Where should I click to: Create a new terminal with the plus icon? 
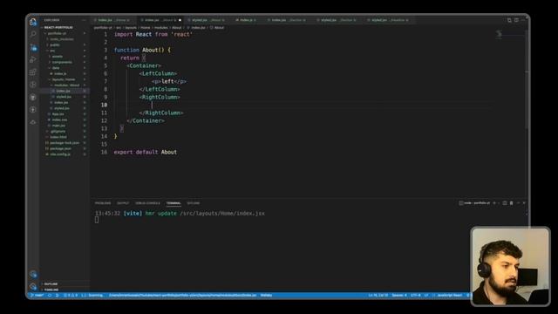tap(494, 203)
